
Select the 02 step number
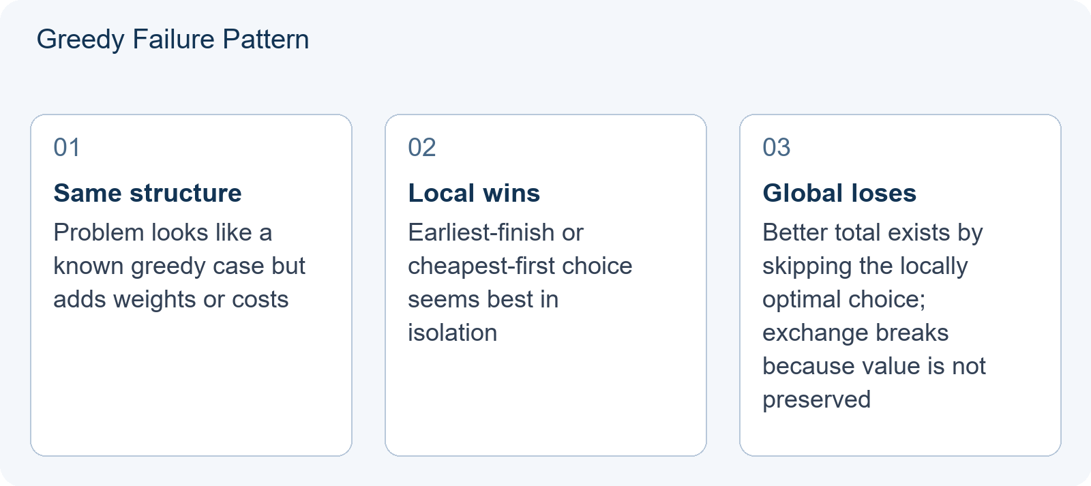[x=422, y=147]
